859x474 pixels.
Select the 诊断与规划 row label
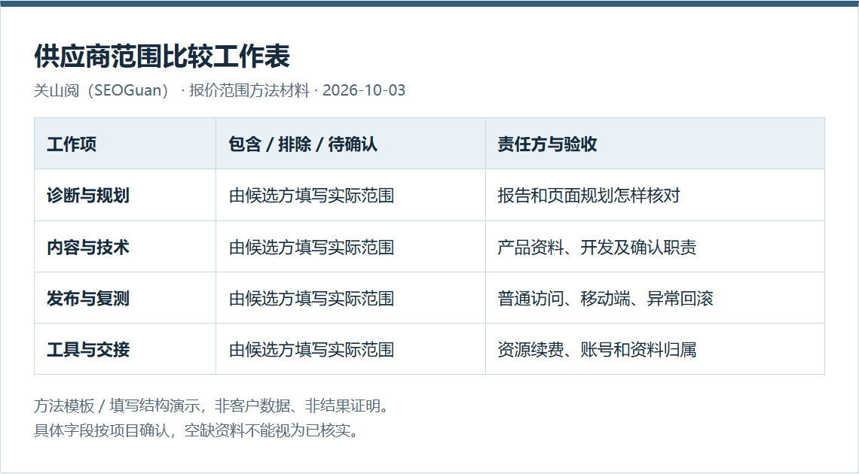[x=88, y=195]
